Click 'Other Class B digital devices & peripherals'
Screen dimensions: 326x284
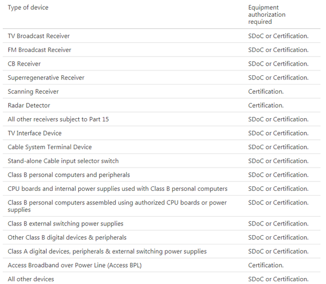pos(67,237)
